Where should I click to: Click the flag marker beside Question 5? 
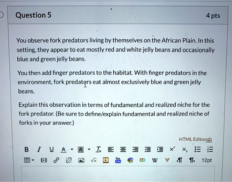coord(1,15)
